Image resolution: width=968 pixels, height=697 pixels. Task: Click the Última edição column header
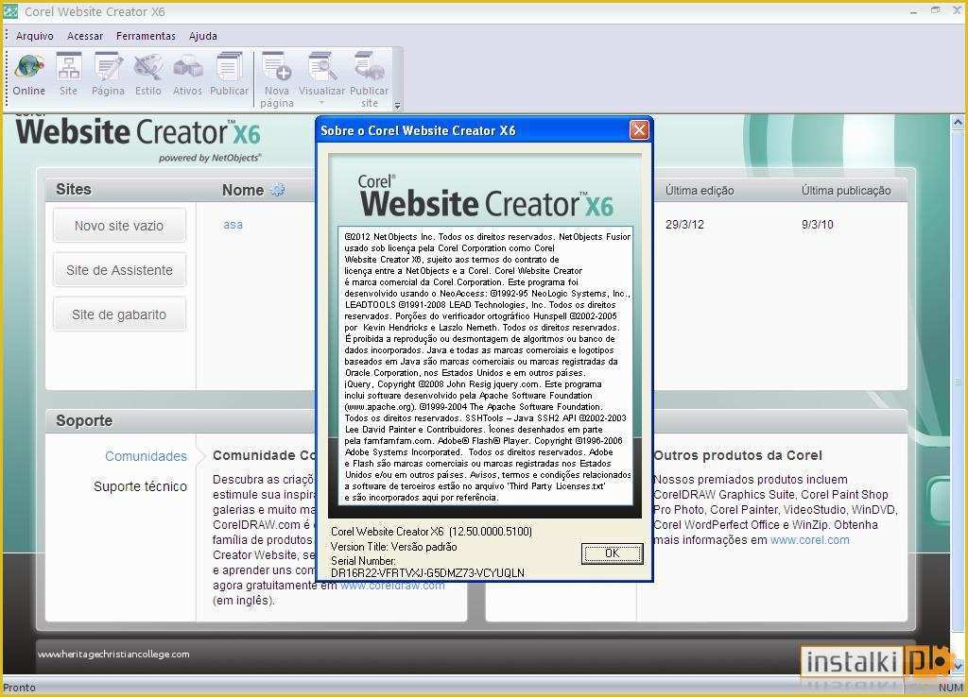tap(700, 191)
